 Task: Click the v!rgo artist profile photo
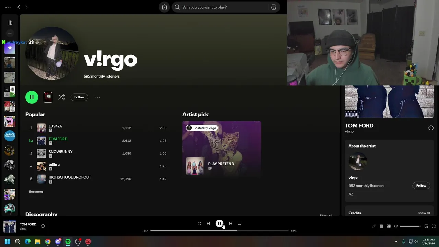click(x=52, y=54)
